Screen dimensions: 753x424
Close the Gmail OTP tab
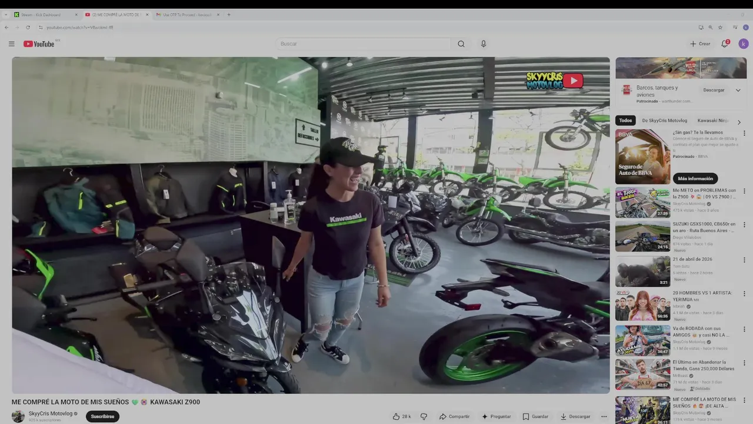click(x=218, y=15)
